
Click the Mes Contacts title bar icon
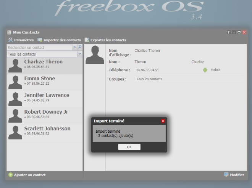click(x=9, y=32)
